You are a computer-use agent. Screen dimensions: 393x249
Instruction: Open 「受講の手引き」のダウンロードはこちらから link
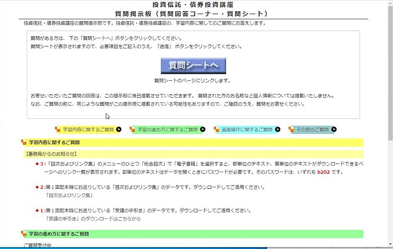tap(93, 218)
